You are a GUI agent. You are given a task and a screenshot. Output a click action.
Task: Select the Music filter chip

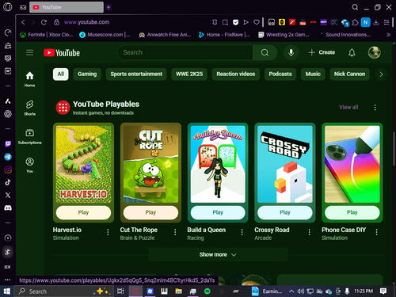[313, 74]
